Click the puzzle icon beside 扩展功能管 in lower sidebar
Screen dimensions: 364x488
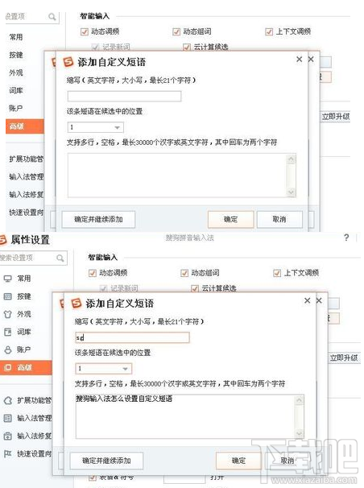[x=8, y=400]
